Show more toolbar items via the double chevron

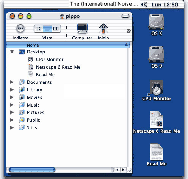[129, 31]
